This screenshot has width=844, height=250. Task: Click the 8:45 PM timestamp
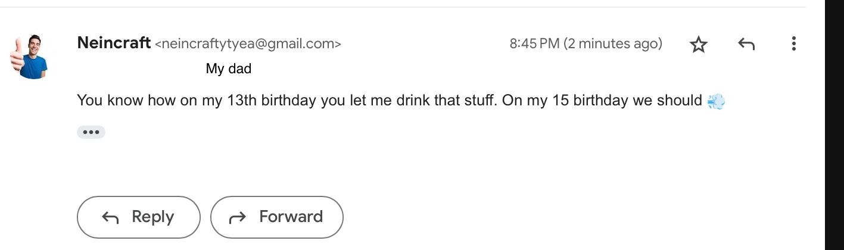coord(534,43)
